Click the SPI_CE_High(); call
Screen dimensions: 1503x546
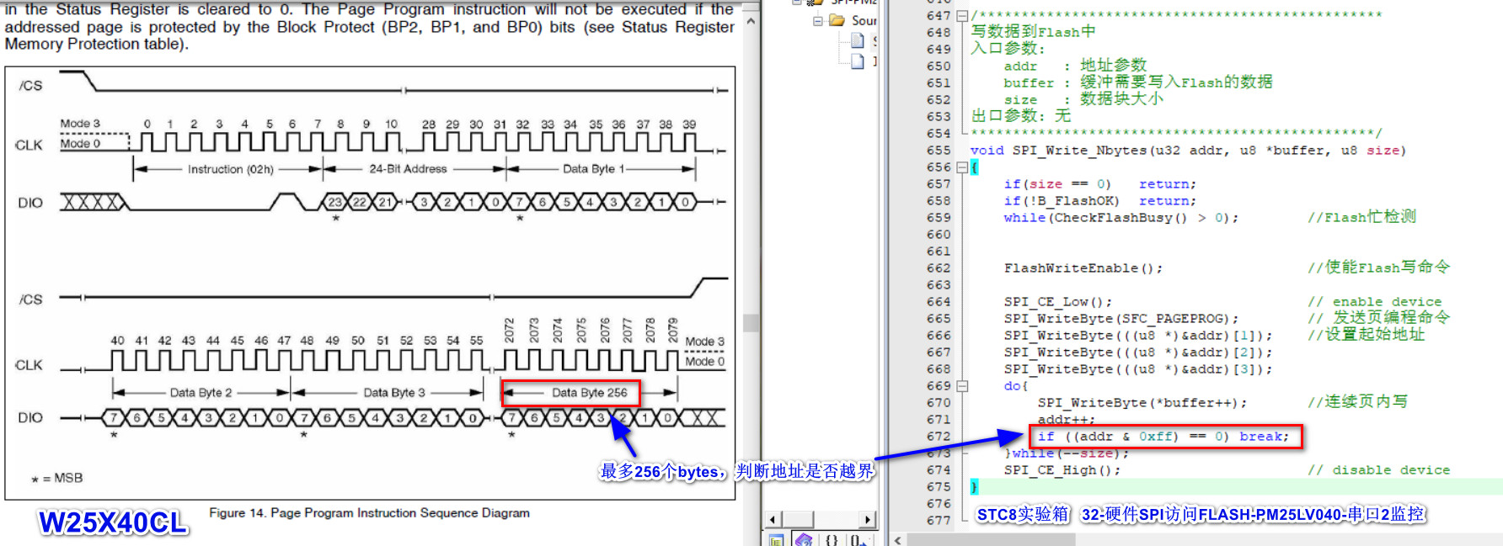(1062, 469)
